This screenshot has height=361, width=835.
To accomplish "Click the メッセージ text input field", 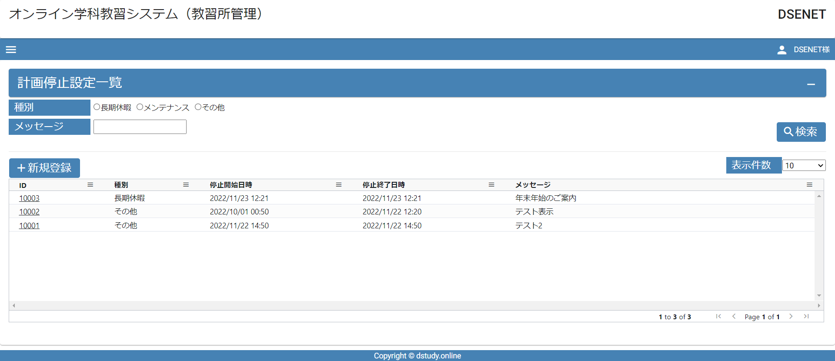I will (x=140, y=127).
